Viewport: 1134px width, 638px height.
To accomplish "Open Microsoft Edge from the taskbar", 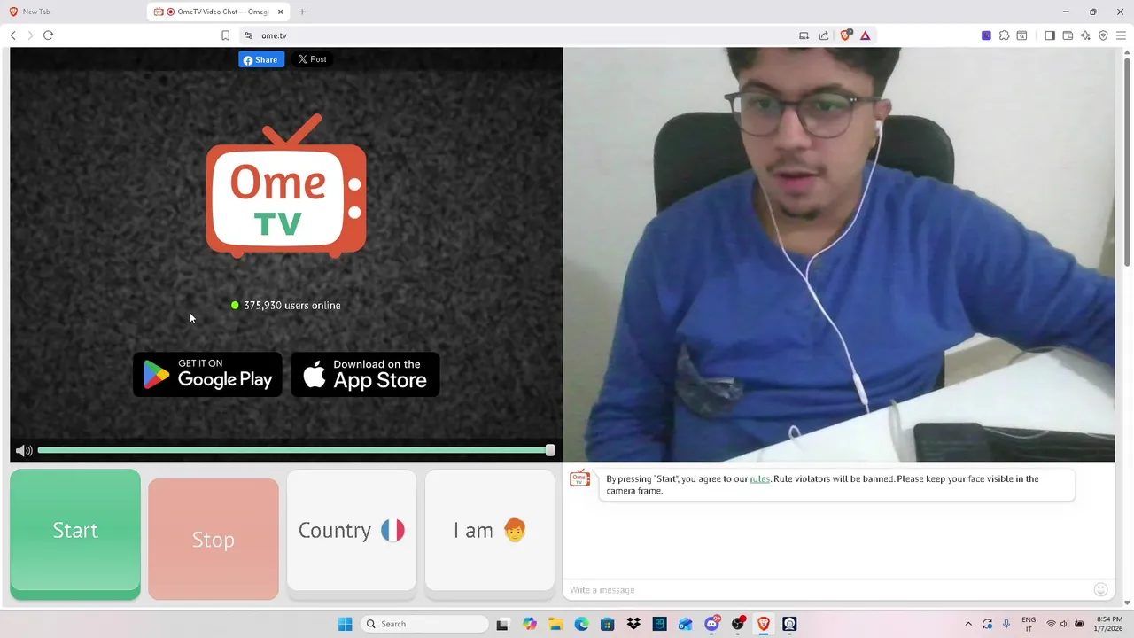I will [x=581, y=624].
